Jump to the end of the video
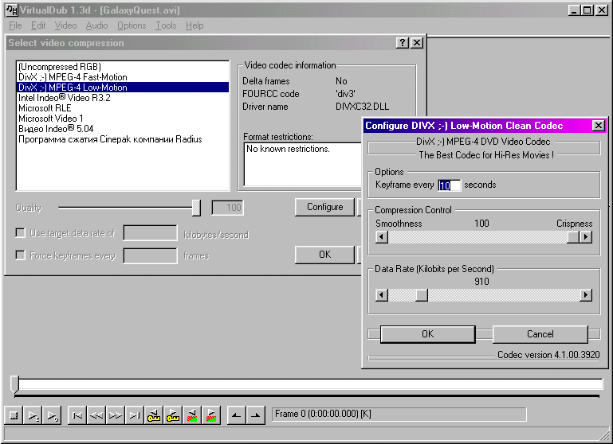The image size is (613, 444). (135, 415)
